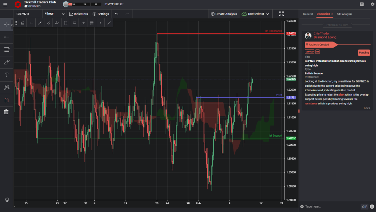Select the brush drawing tool

tap(6, 62)
